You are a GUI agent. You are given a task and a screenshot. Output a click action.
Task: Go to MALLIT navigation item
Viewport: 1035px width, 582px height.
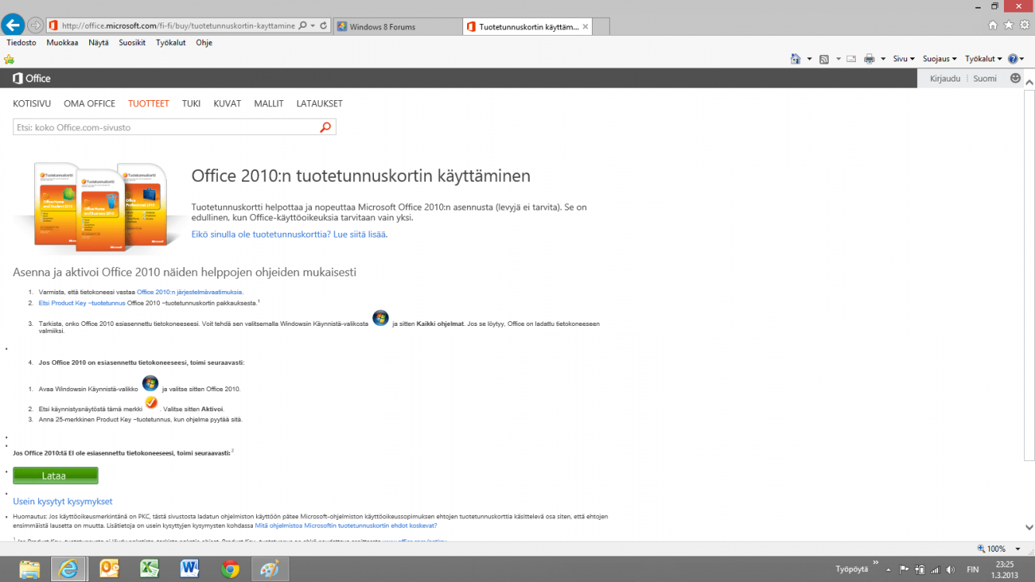pos(268,103)
